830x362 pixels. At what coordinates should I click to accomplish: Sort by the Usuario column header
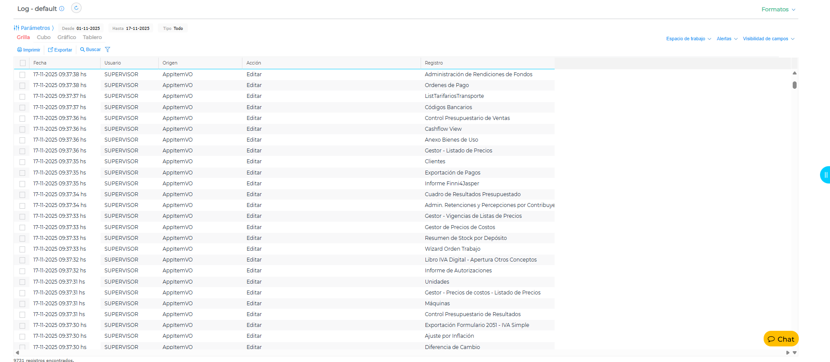tap(113, 63)
